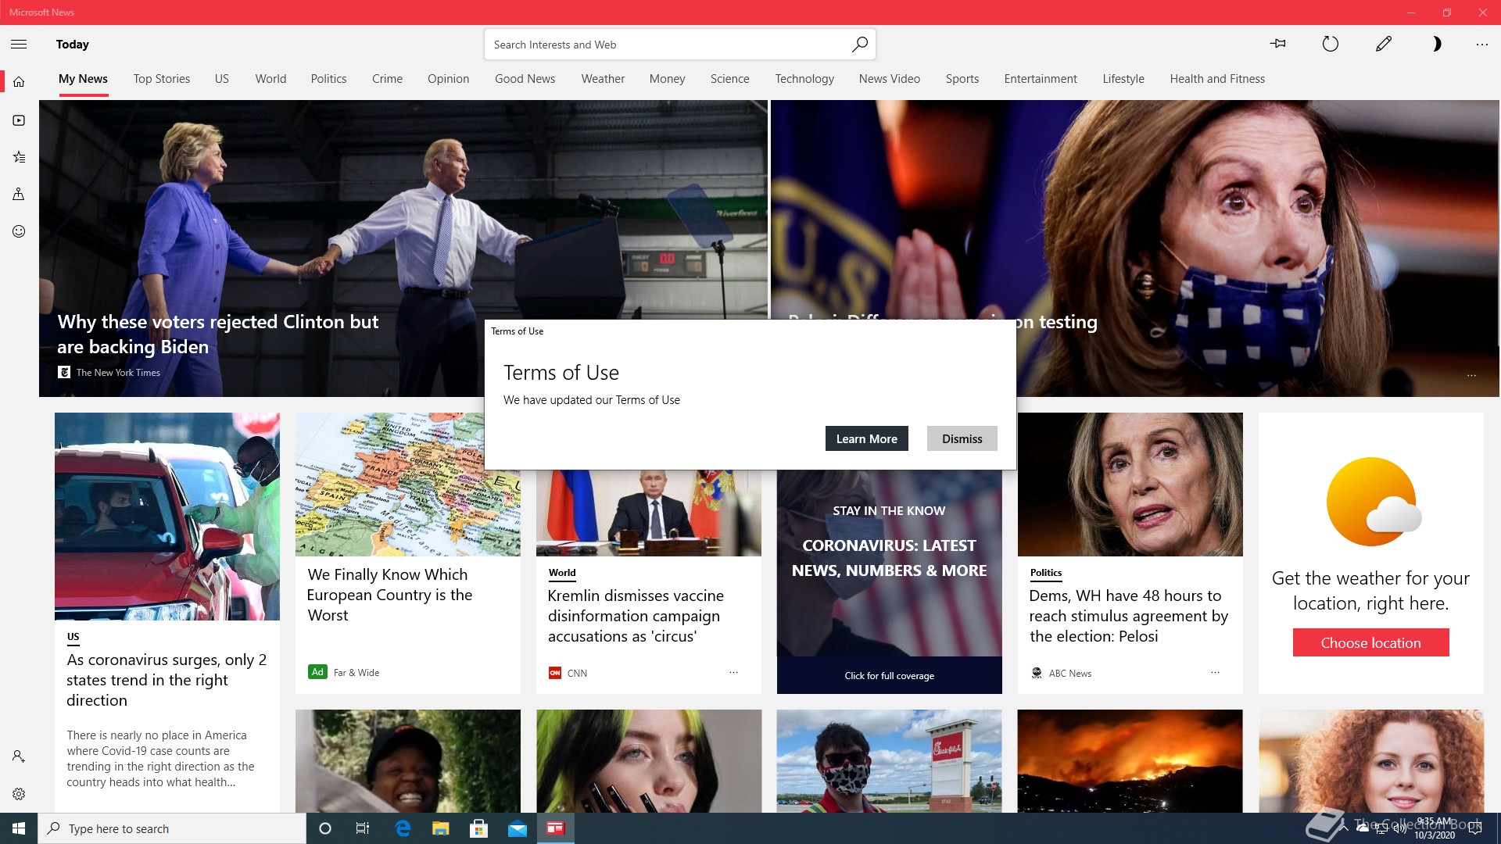Click the Choose location button
The height and width of the screenshot is (844, 1501).
point(1370,642)
